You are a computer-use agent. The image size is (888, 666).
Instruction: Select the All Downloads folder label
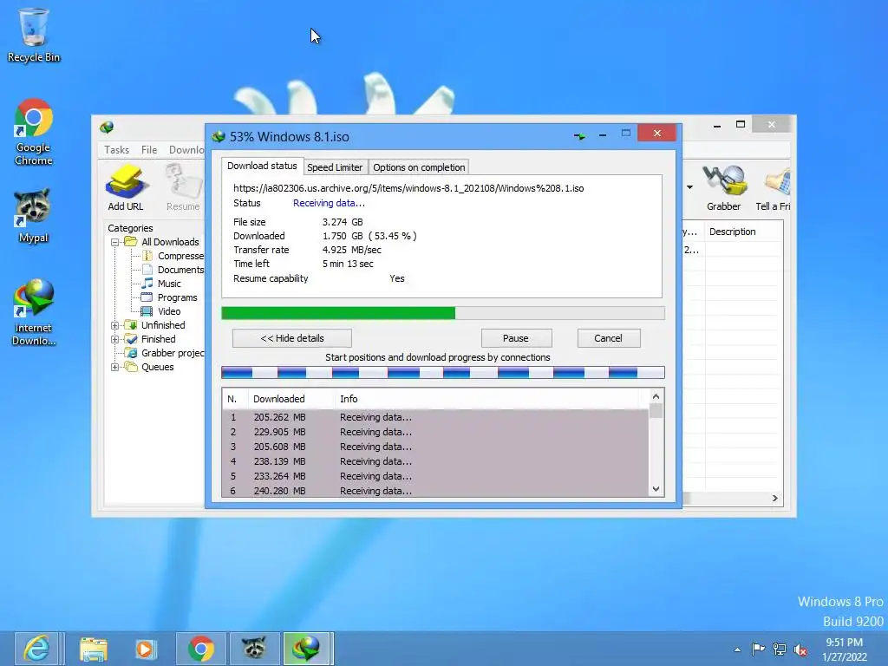coord(170,242)
